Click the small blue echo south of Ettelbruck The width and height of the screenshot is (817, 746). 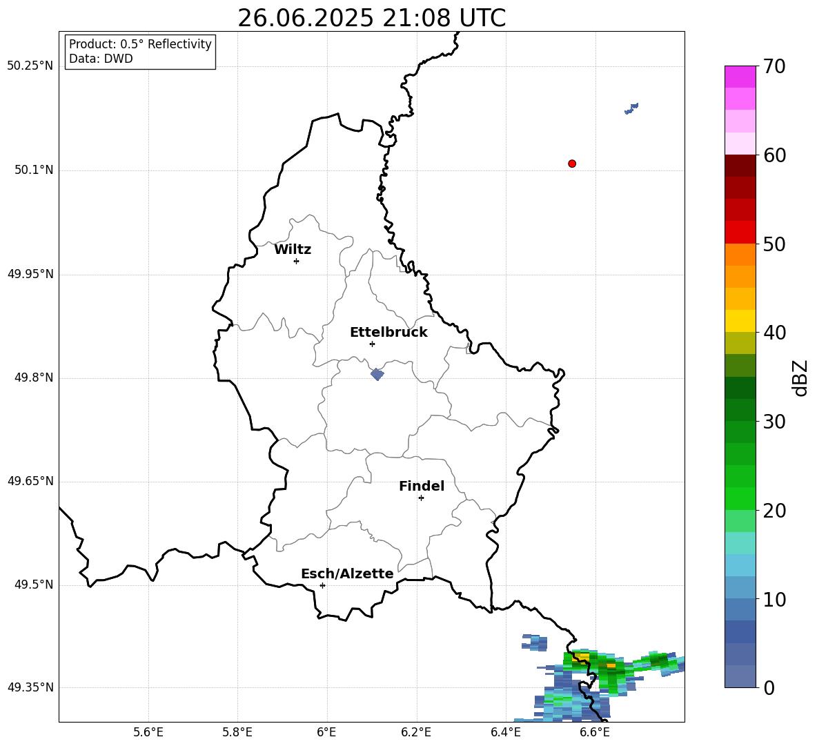[x=377, y=374]
